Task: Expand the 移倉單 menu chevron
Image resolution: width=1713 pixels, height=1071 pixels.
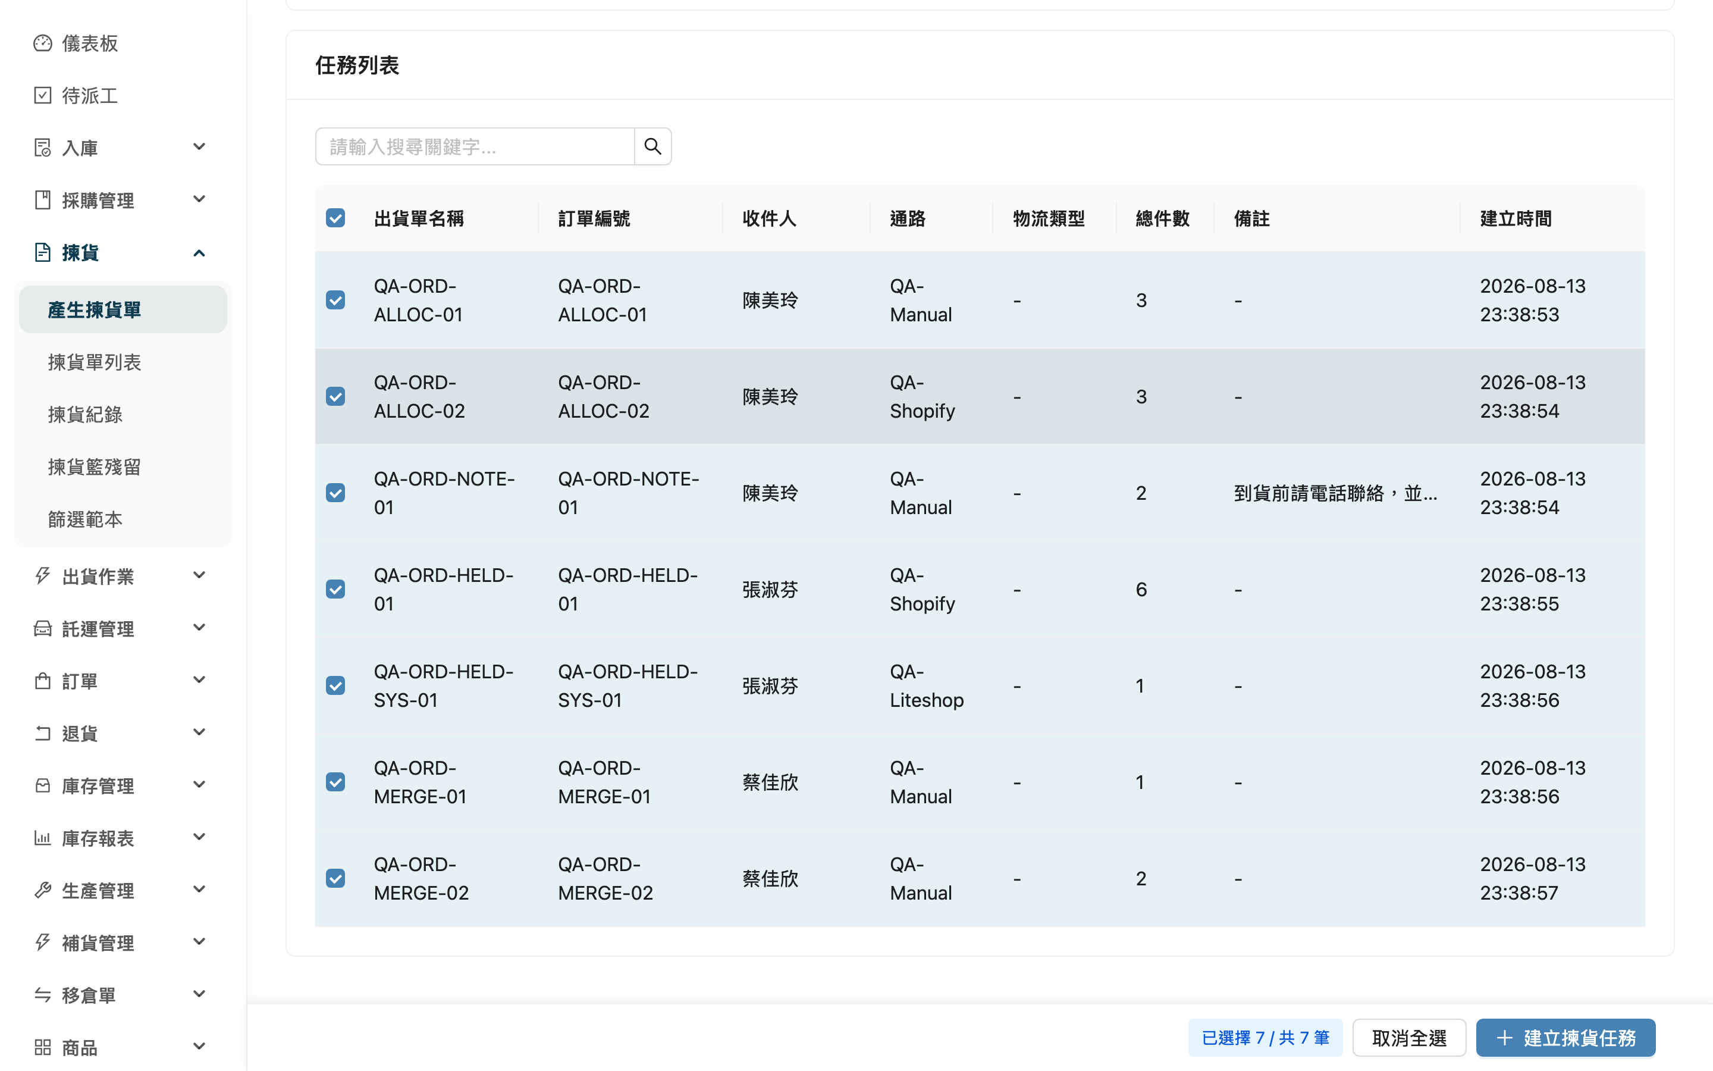Action: pos(199,994)
